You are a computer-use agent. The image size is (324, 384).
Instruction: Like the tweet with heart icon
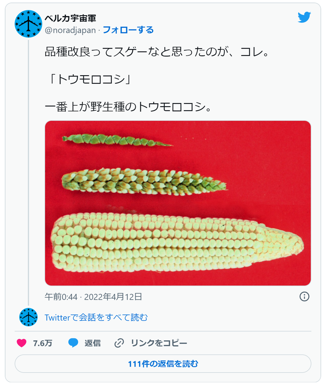click(22, 343)
